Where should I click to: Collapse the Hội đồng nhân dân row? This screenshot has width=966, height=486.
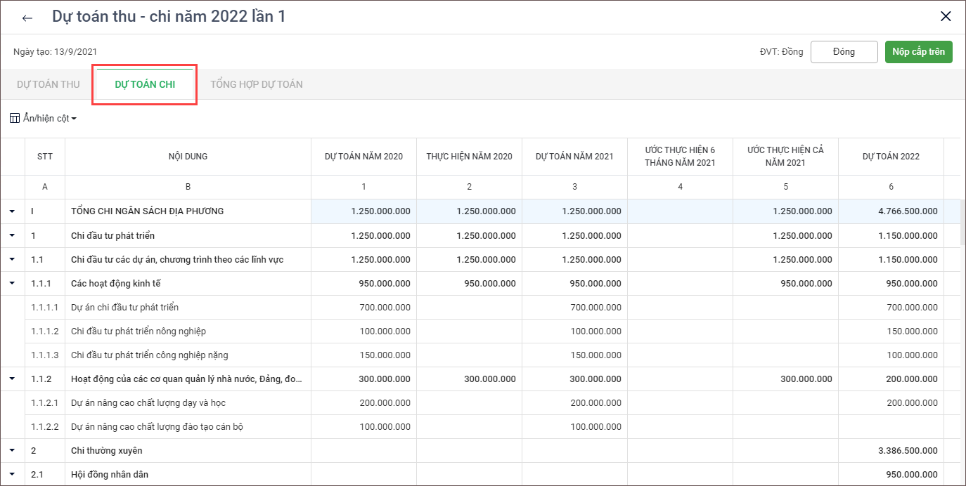tap(13, 474)
